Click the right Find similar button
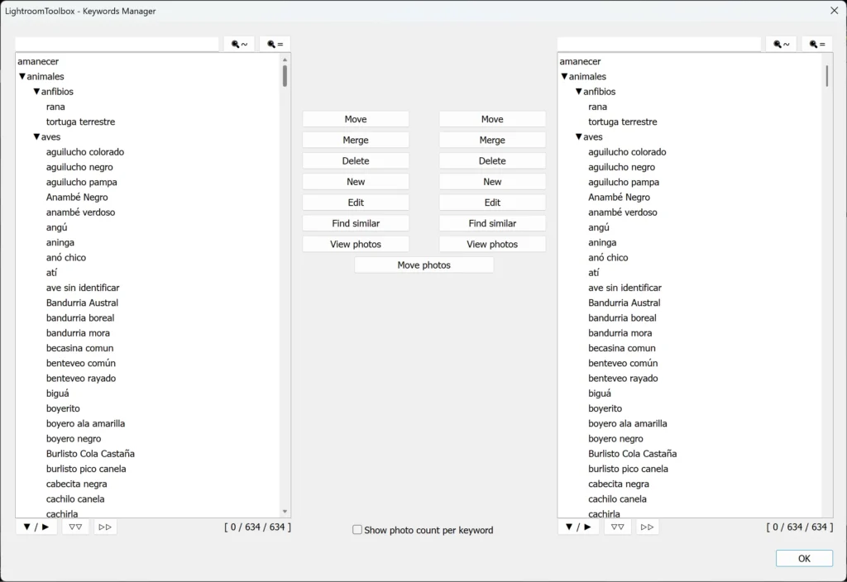This screenshot has height=582, width=847. [x=492, y=223]
